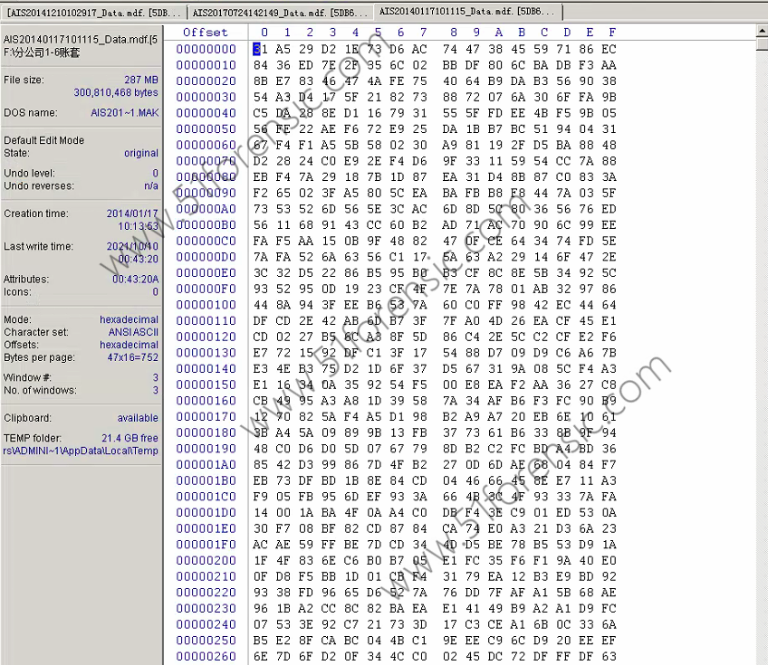Open the AIS20170724142149_Data.mdf tab
This screenshot has height=665, width=768.
(280, 13)
